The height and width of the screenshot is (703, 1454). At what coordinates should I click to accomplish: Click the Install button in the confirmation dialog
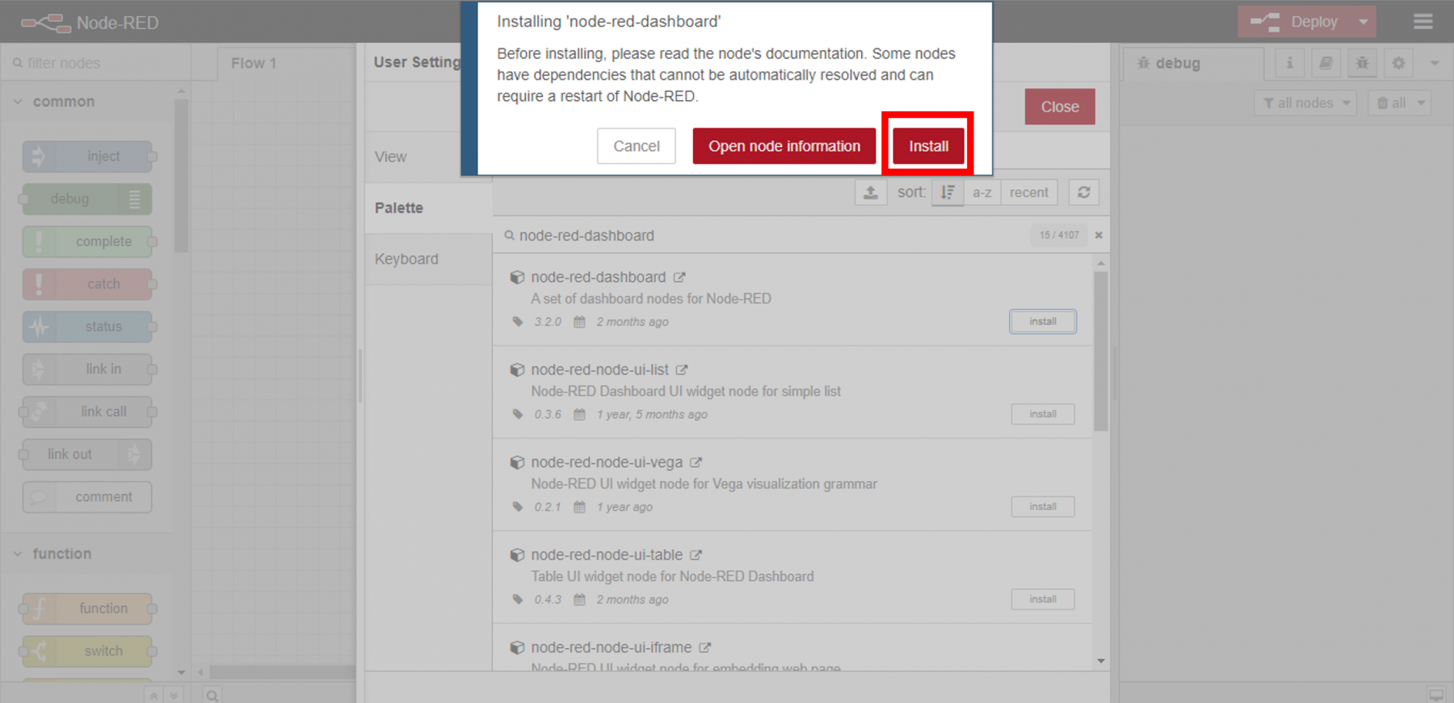[928, 146]
